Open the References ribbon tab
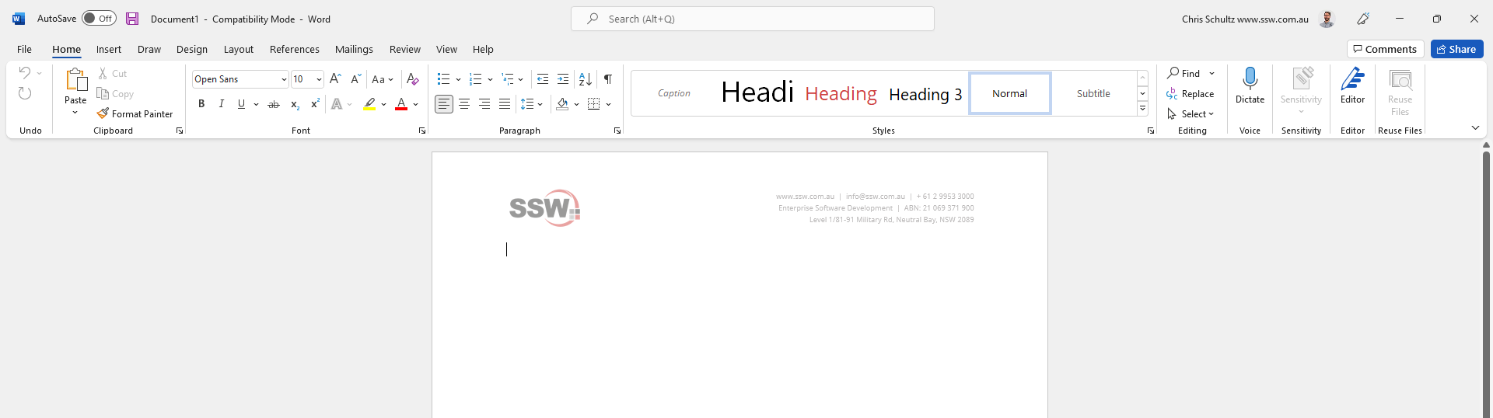 (x=294, y=49)
